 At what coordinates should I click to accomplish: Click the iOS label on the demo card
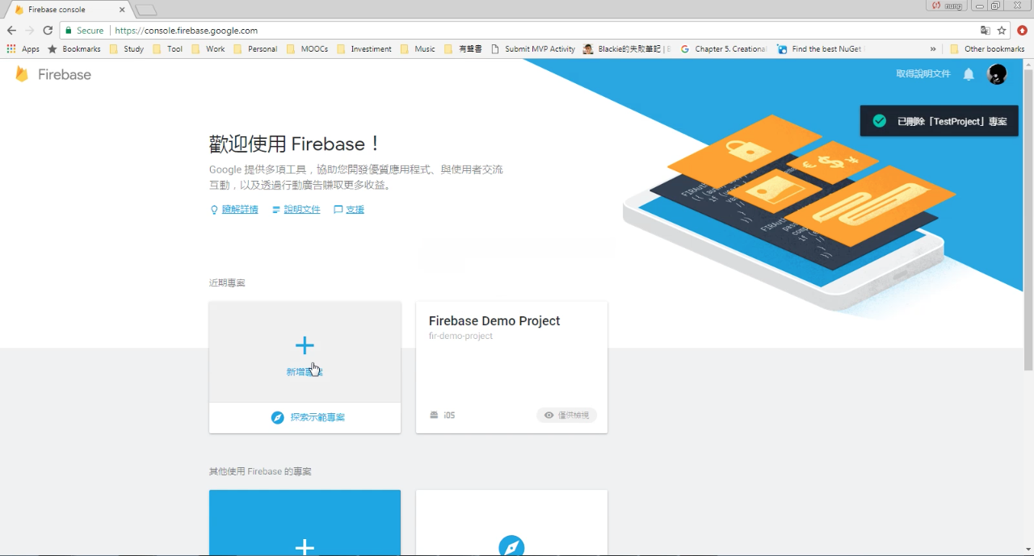click(x=449, y=416)
